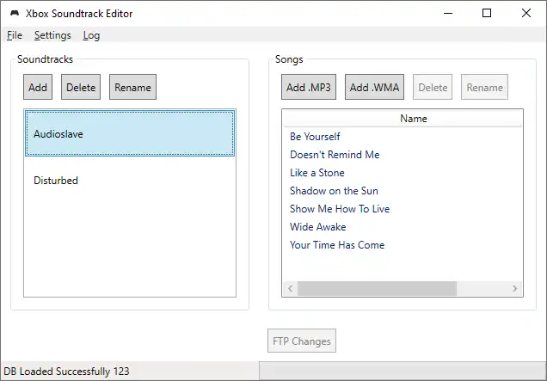Click the Xbox controller app icon
Viewport: 547px width, 381px height.
pos(15,13)
